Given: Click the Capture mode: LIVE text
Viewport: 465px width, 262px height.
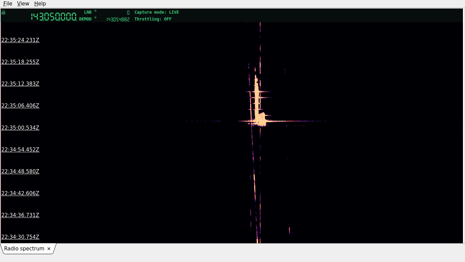Looking at the screenshot, I should pos(157,12).
